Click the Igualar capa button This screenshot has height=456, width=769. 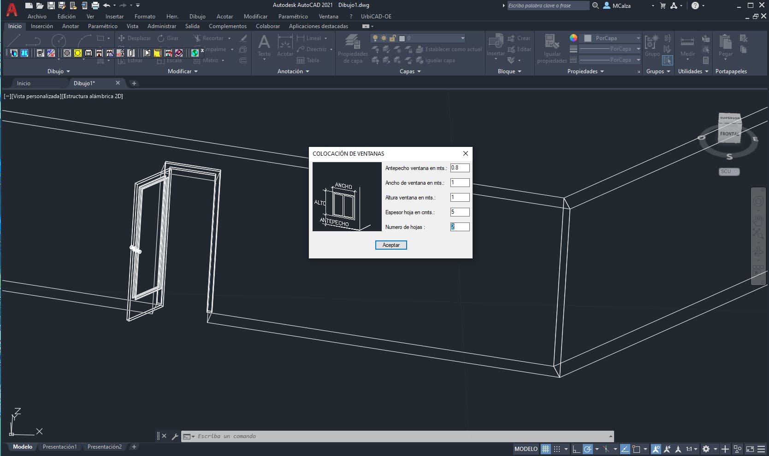435,60
